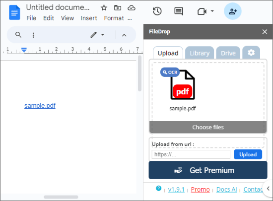Click the document vertical scrollbar

[x=139, y=73]
